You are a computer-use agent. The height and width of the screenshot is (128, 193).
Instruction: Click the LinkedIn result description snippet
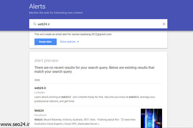[x=95, y=99]
